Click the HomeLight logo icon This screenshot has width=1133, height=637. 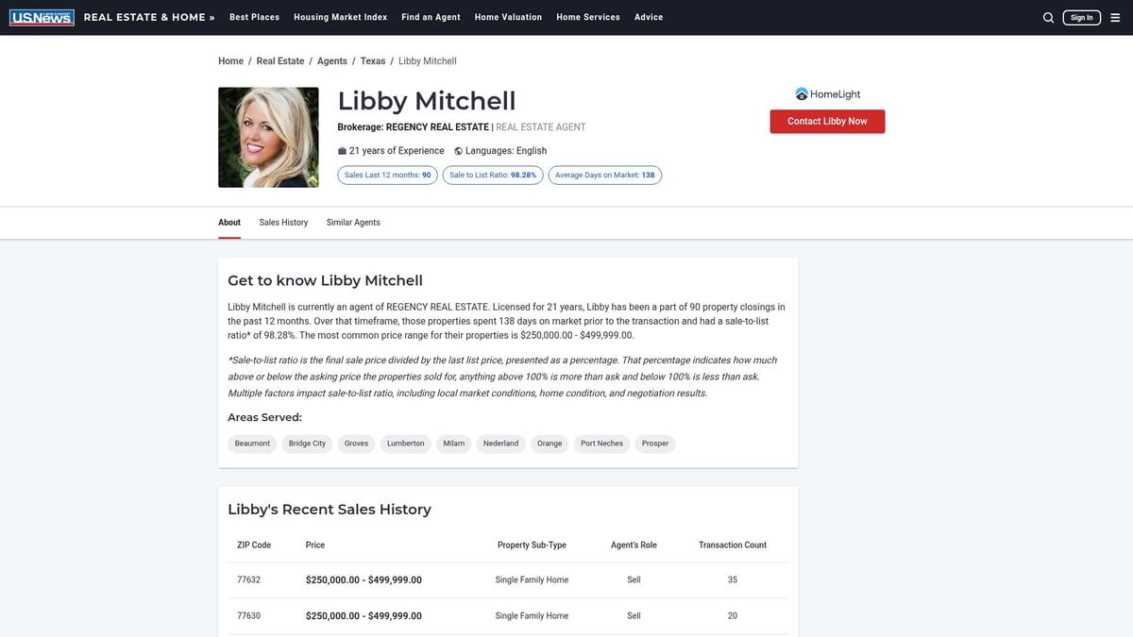pos(801,93)
